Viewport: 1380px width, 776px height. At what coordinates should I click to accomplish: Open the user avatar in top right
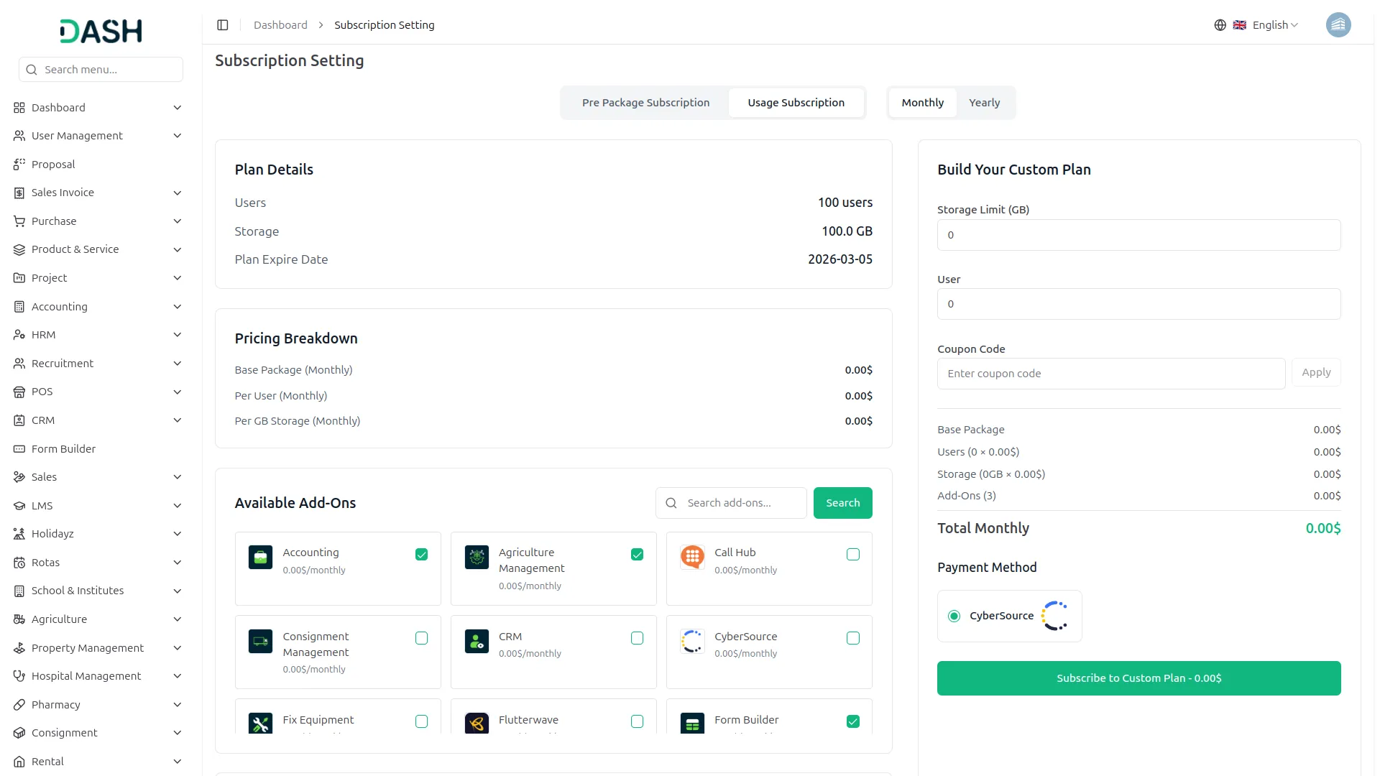[x=1338, y=25]
